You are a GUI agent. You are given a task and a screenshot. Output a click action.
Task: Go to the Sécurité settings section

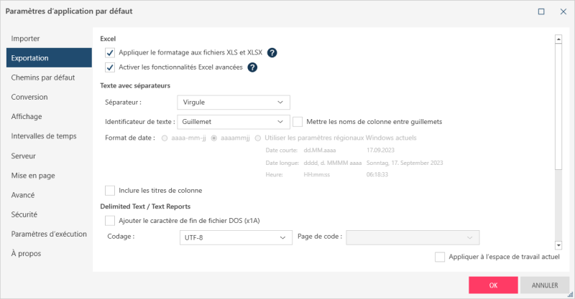pos(24,214)
